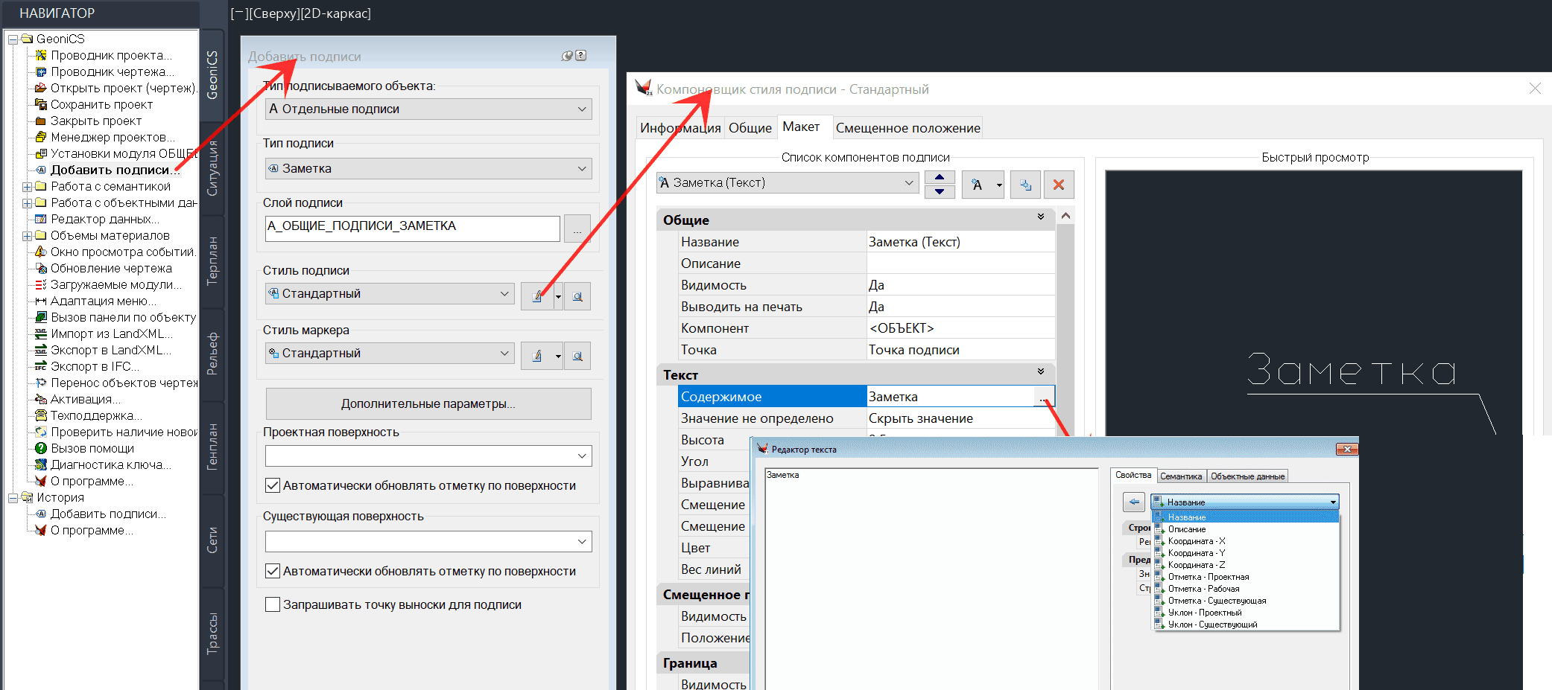Enable Запрашивать точку выноски для подписи

coord(273,604)
